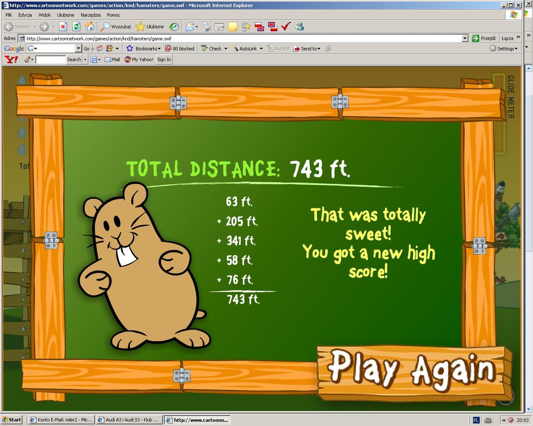The width and height of the screenshot is (533, 426).
Task: Open My Yahoo! toolbar button
Action: [x=139, y=59]
